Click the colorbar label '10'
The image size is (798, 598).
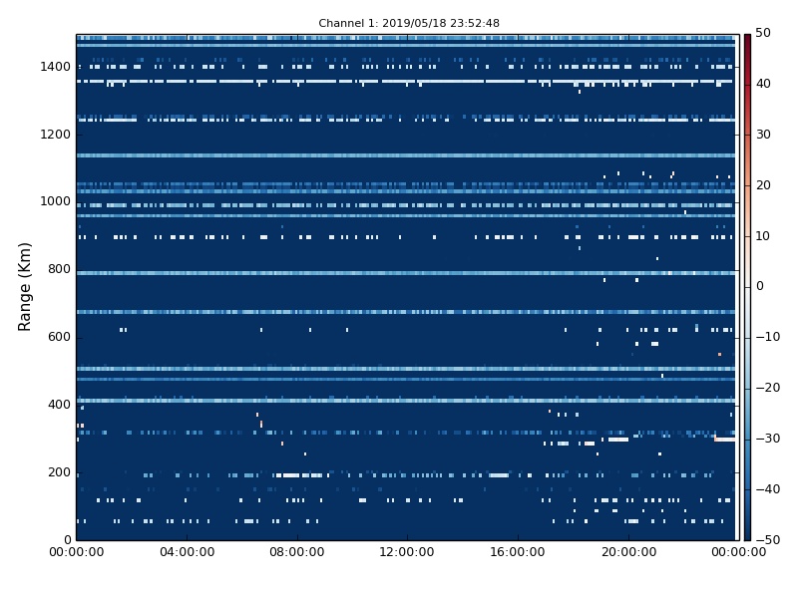tap(763, 236)
